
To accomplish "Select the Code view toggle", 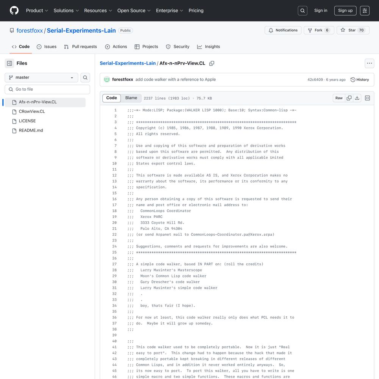I will click(x=111, y=98).
